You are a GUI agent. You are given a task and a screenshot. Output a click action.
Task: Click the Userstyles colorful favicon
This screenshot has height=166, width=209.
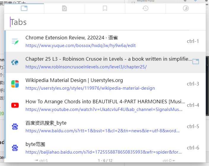tap(15, 84)
